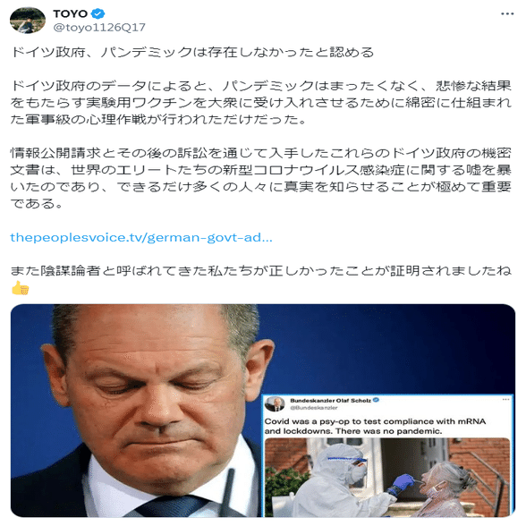Select the Bundeskanzler Olaf Scholz name
The width and height of the screenshot is (526, 526).
click(330, 400)
